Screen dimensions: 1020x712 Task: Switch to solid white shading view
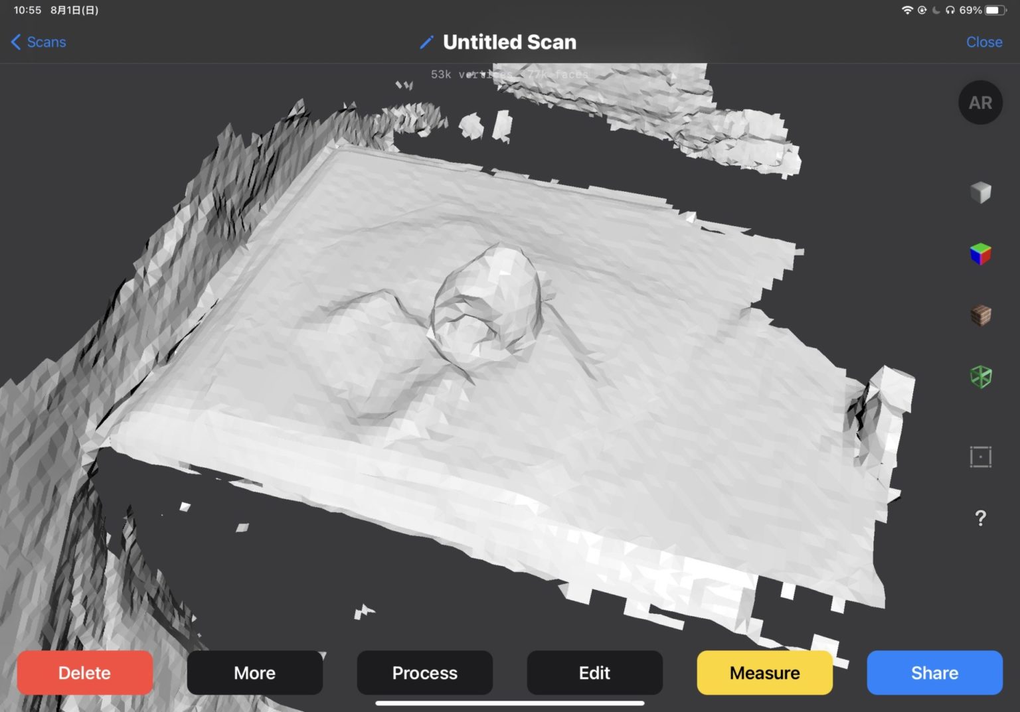click(x=980, y=192)
